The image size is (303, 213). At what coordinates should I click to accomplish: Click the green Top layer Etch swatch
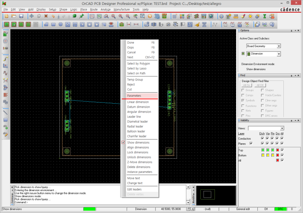click(x=262, y=150)
